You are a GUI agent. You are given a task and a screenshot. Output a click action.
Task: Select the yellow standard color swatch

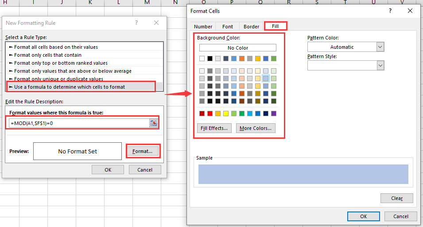(226, 113)
